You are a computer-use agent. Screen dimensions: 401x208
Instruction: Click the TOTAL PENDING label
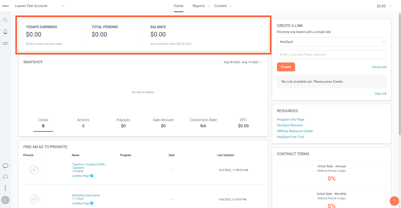[105, 27]
